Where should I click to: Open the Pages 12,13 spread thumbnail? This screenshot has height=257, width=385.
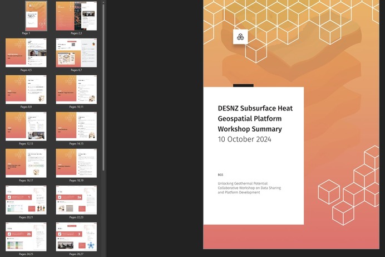pyautogui.click(x=26, y=127)
